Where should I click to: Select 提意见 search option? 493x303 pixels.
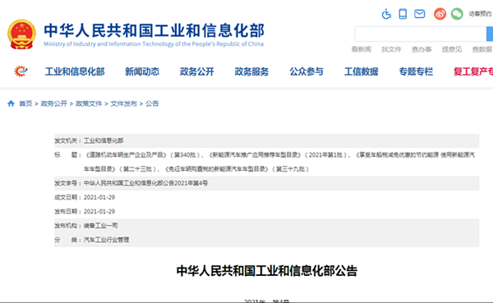tap(452, 49)
